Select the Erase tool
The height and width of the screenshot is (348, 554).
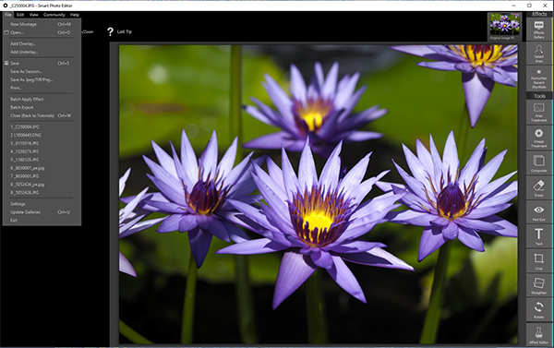[x=539, y=187]
